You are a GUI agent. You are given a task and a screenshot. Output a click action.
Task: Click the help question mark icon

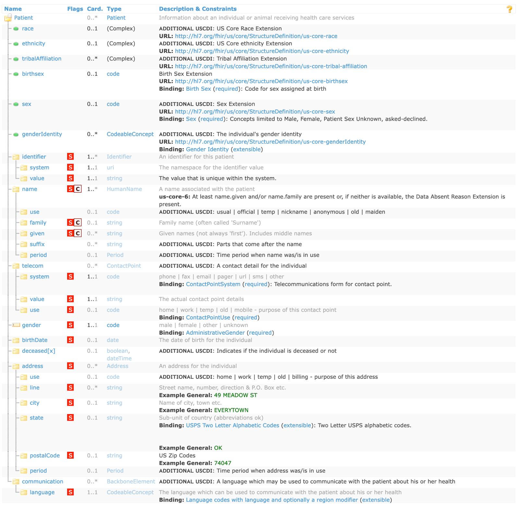pyautogui.click(x=509, y=9)
